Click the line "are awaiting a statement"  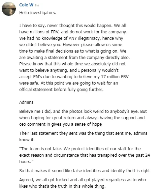tap(74, 58)
